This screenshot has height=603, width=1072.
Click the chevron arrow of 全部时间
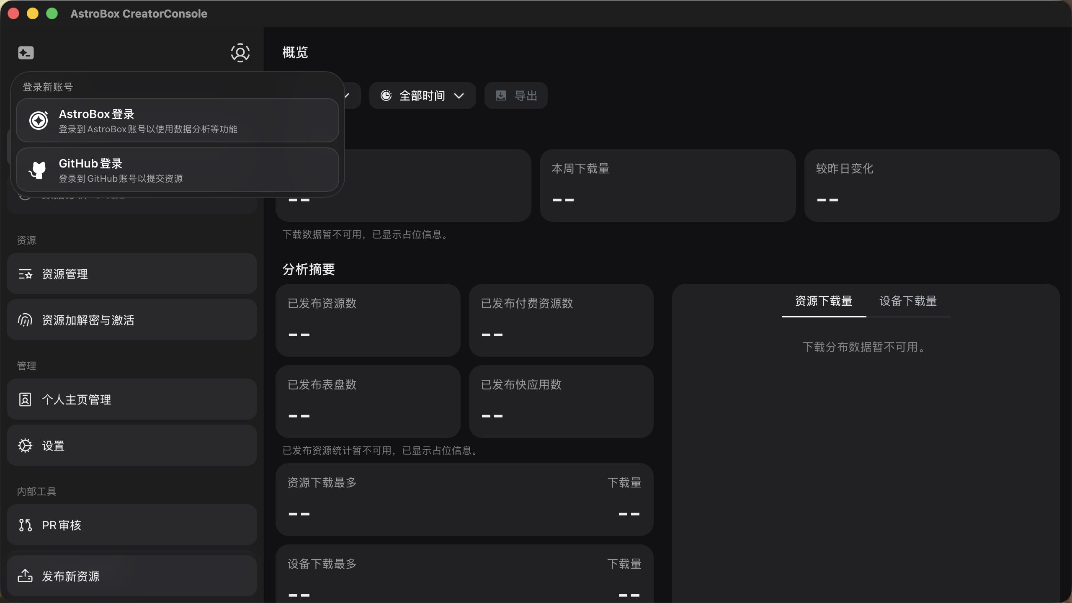(x=459, y=96)
